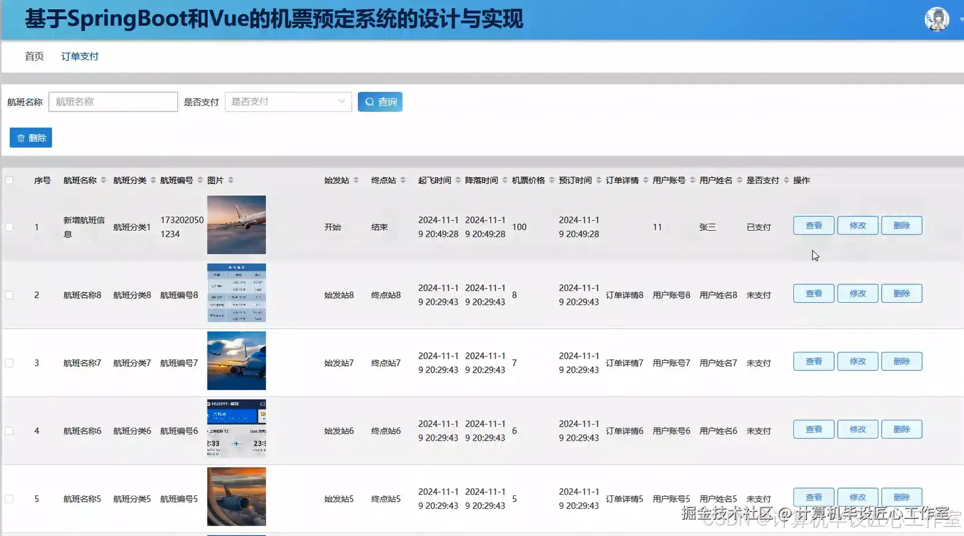Check the checkbox for row 4 航班名称6
Image resolution: width=964 pixels, height=536 pixels.
pyautogui.click(x=9, y=430)
